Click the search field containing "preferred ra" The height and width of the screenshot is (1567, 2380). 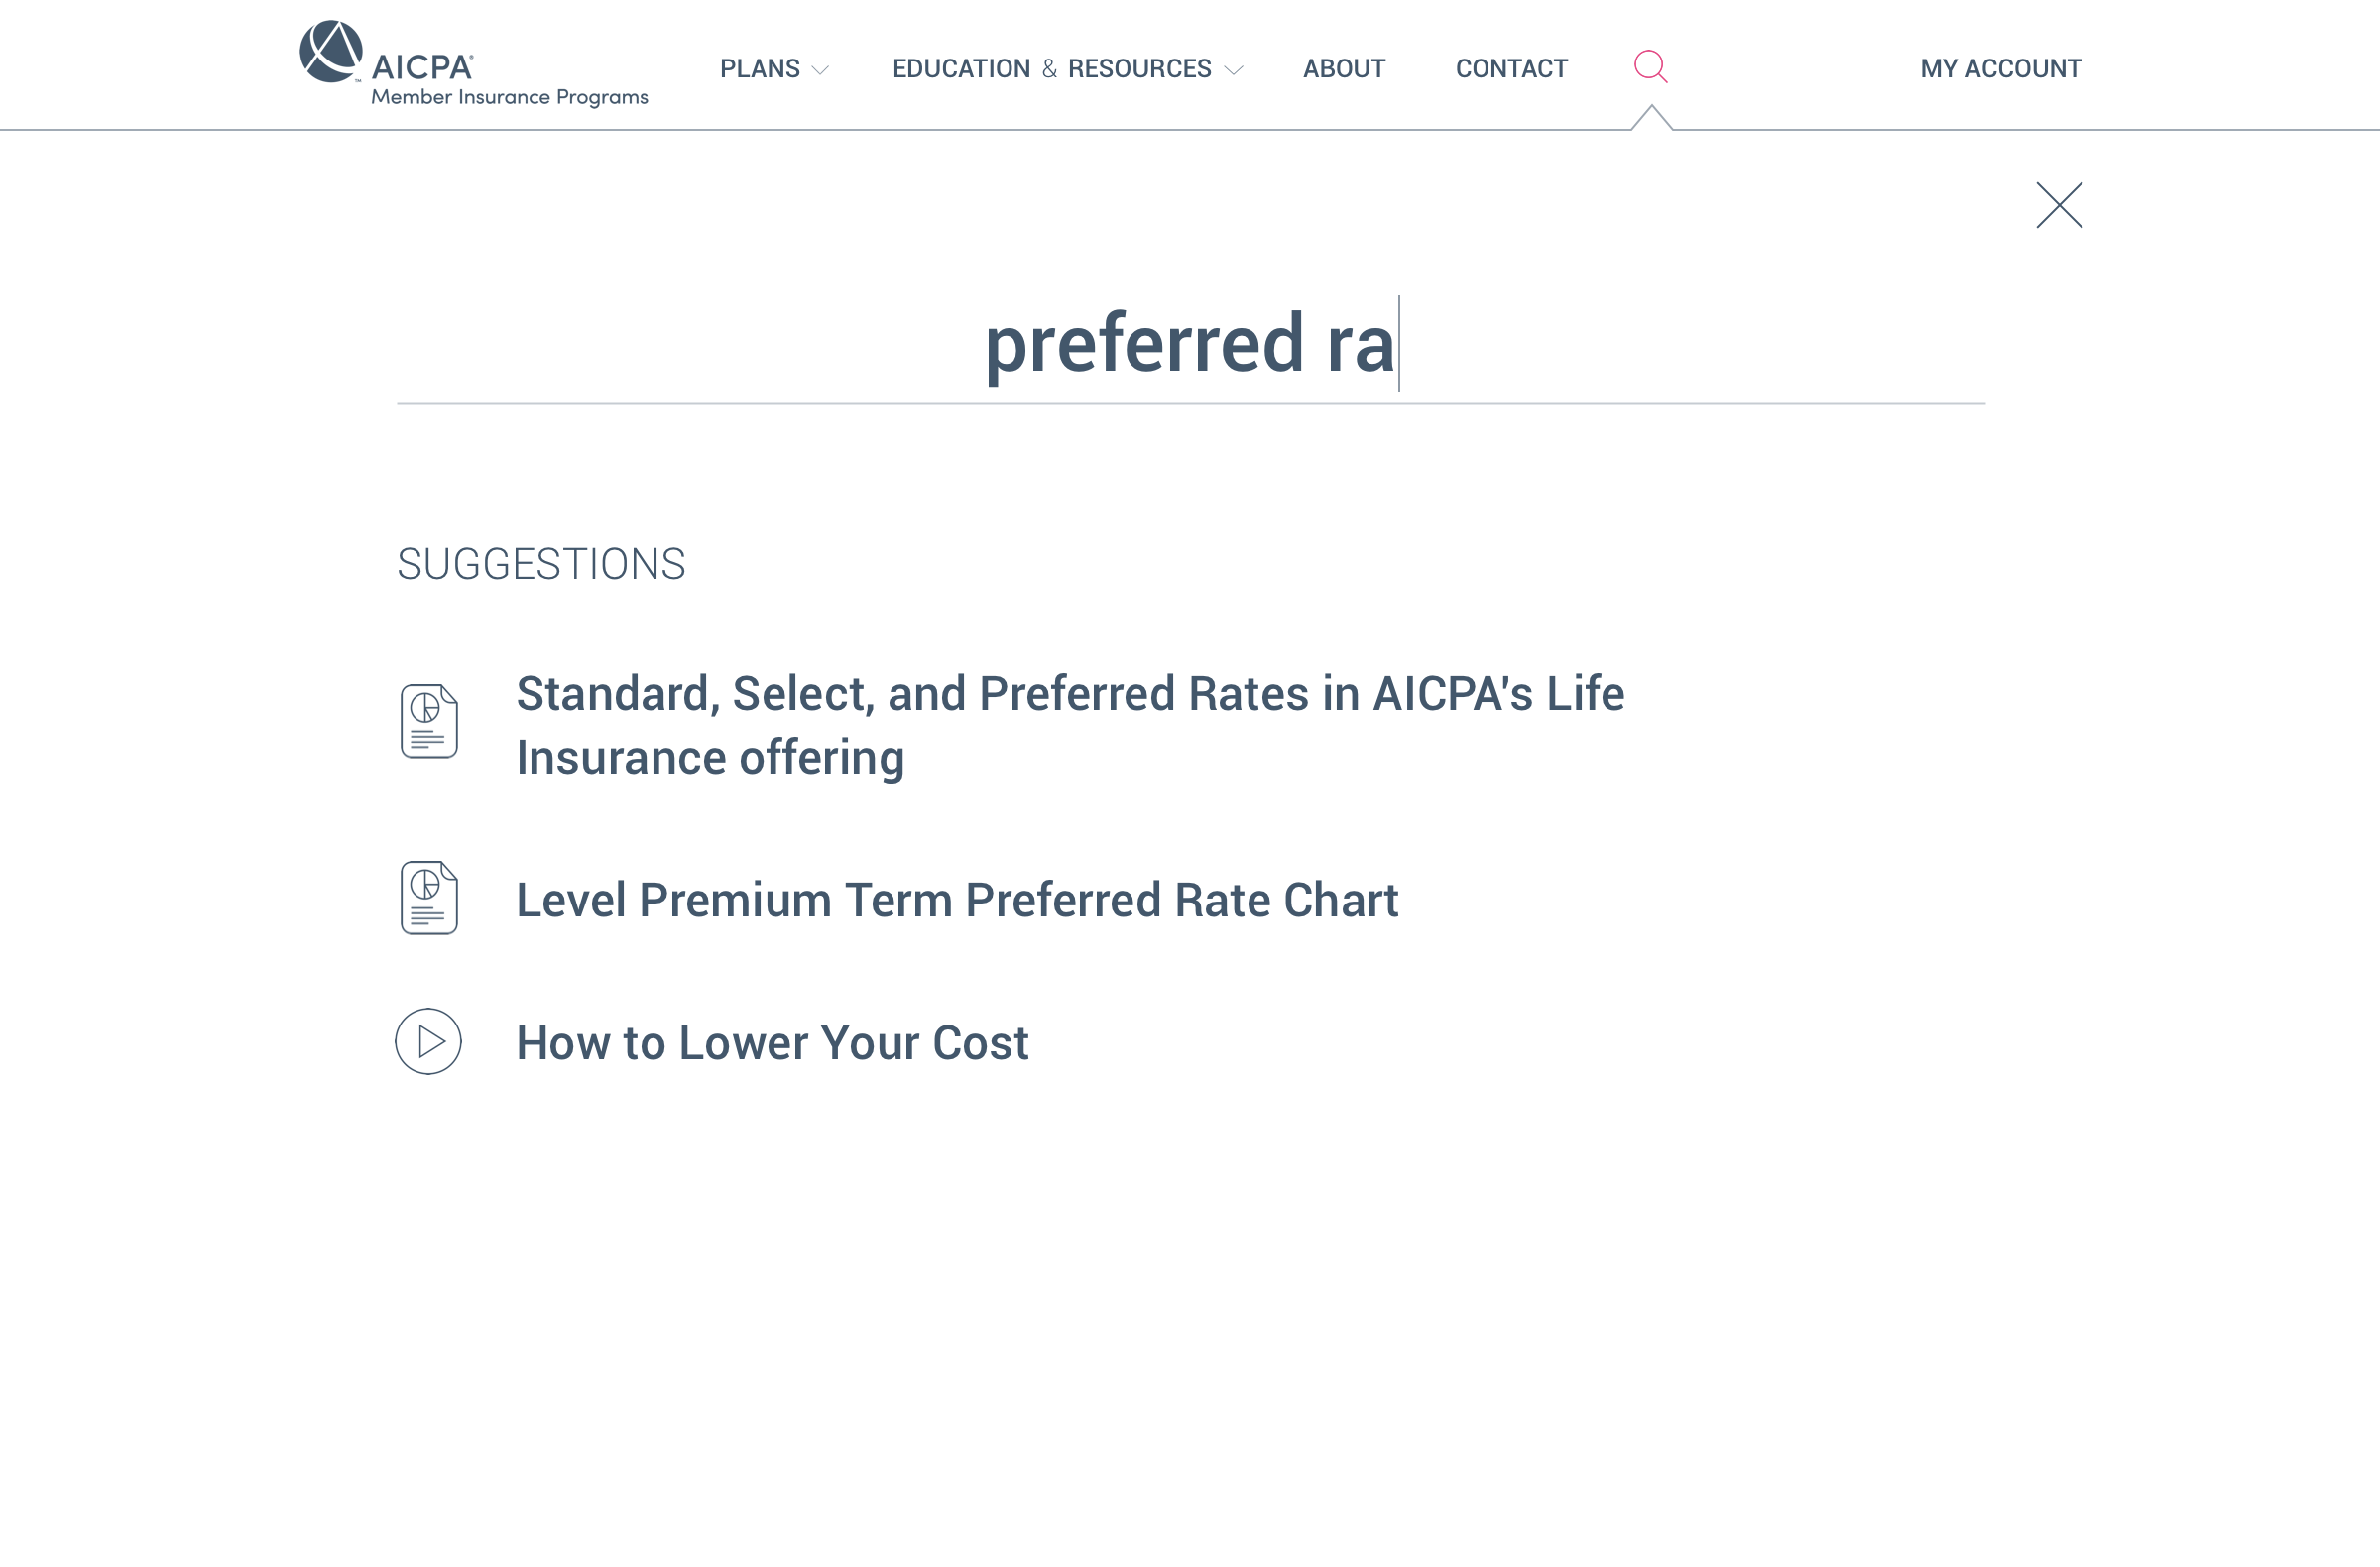[1190, 345]
